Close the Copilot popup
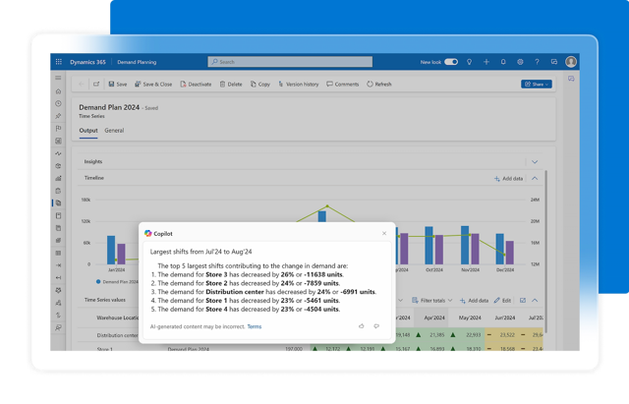The height and width of the screenshot is (404, 629). 384,233
